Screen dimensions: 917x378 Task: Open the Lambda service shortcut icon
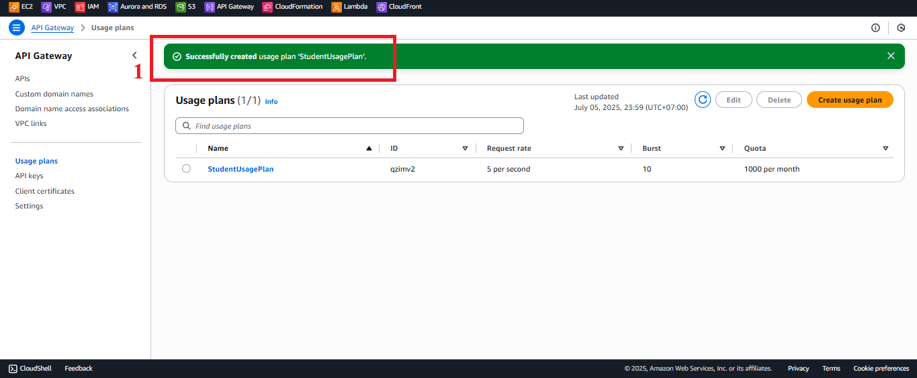[x=336, y=7]
